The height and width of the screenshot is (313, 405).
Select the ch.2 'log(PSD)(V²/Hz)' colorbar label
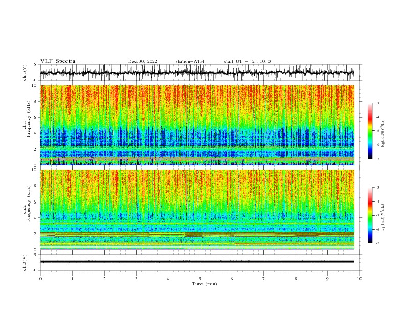[383, 217]
